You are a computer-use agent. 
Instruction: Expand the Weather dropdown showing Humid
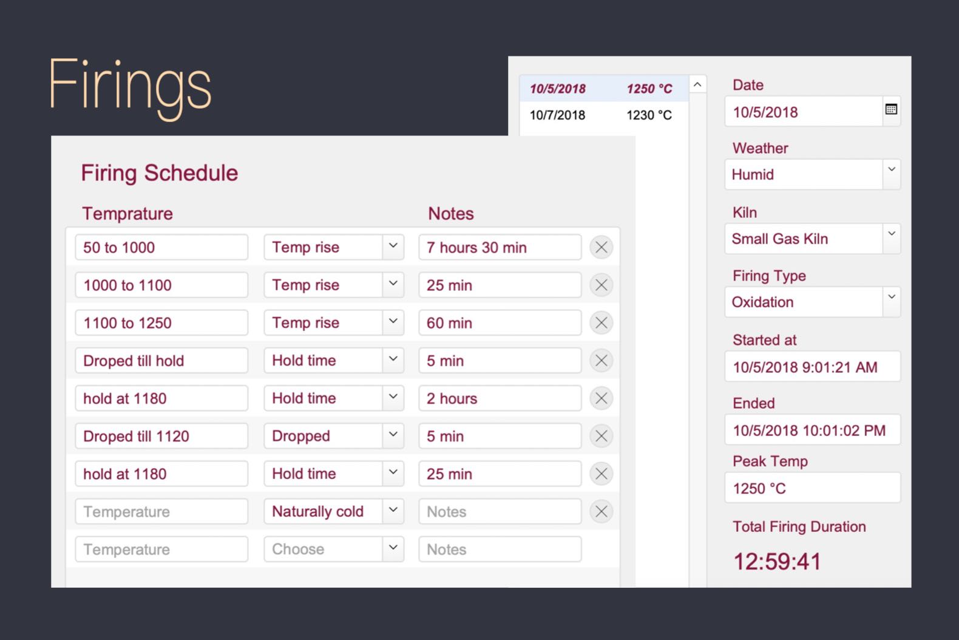click(892, 174)
